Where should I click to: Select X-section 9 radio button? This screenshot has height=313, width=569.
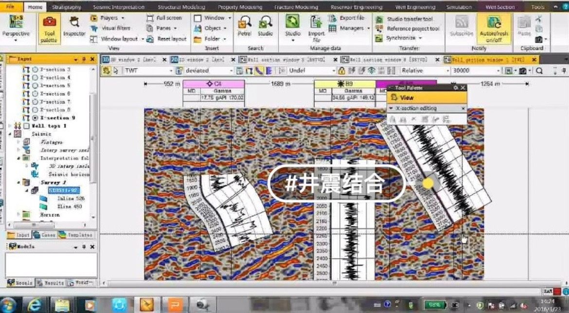click(35, 118)
